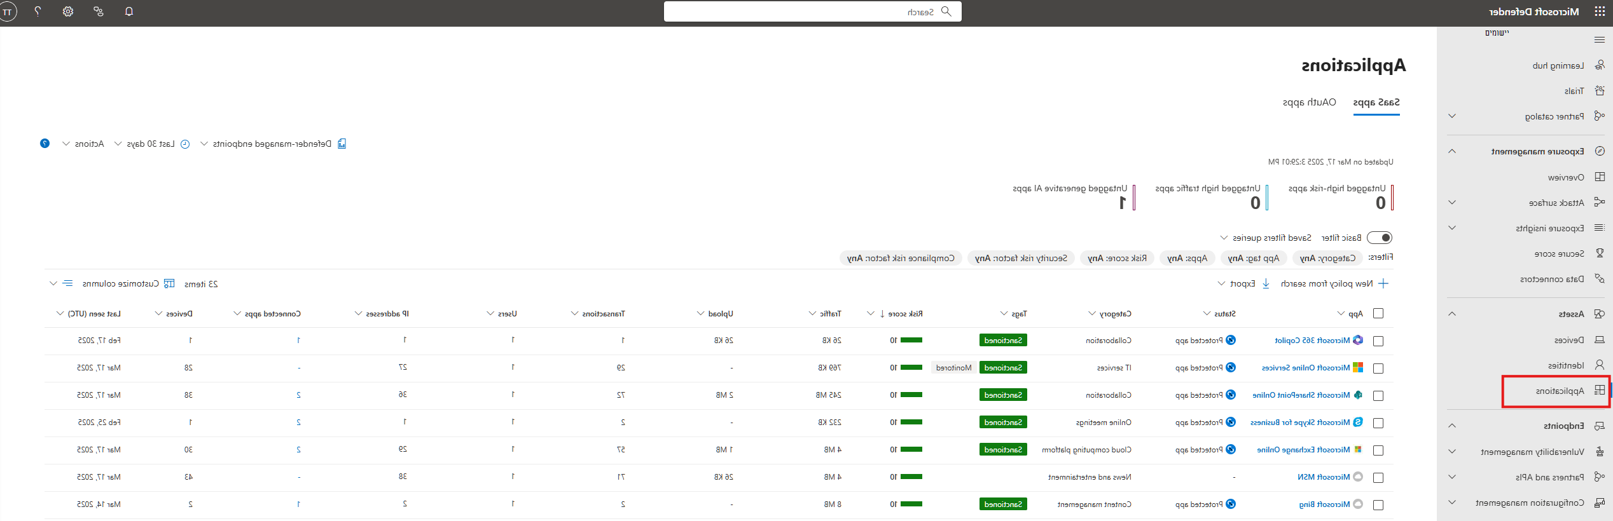1613x521 pixels.
Task: Open the Export dropdown
Action: [1243, 283]
